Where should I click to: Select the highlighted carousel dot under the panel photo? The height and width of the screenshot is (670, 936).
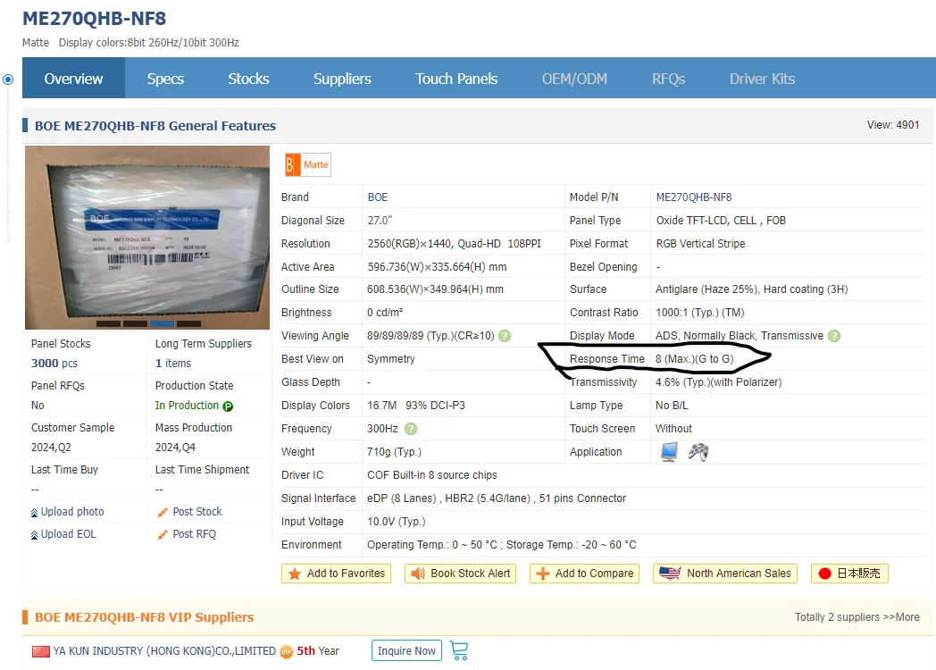(x=161, y=325)
